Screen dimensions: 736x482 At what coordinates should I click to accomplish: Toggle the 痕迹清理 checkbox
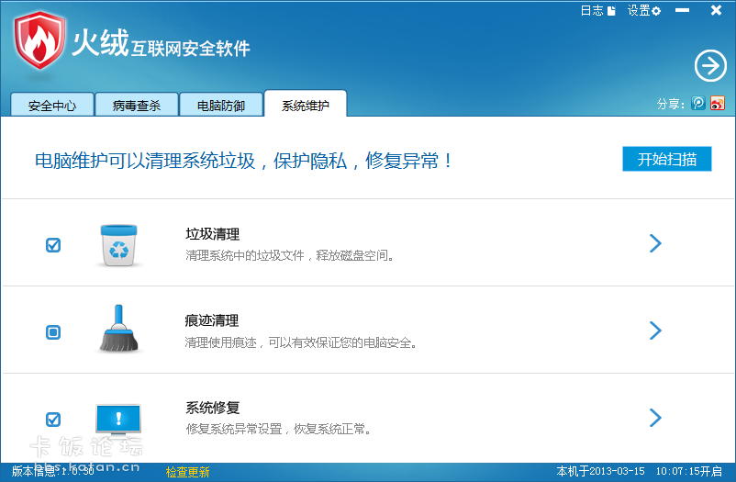tap(53, 332)
